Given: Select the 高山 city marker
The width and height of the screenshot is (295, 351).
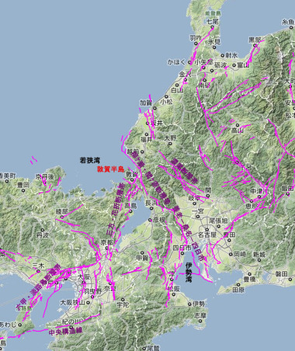Looking at the screenshot, I should click(237, 125).
